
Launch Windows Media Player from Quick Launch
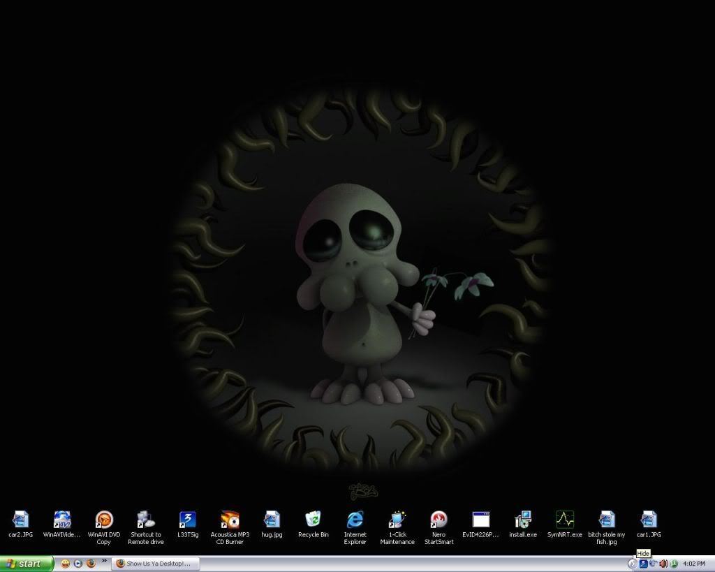pyautogui.click(x=78, y=564)
